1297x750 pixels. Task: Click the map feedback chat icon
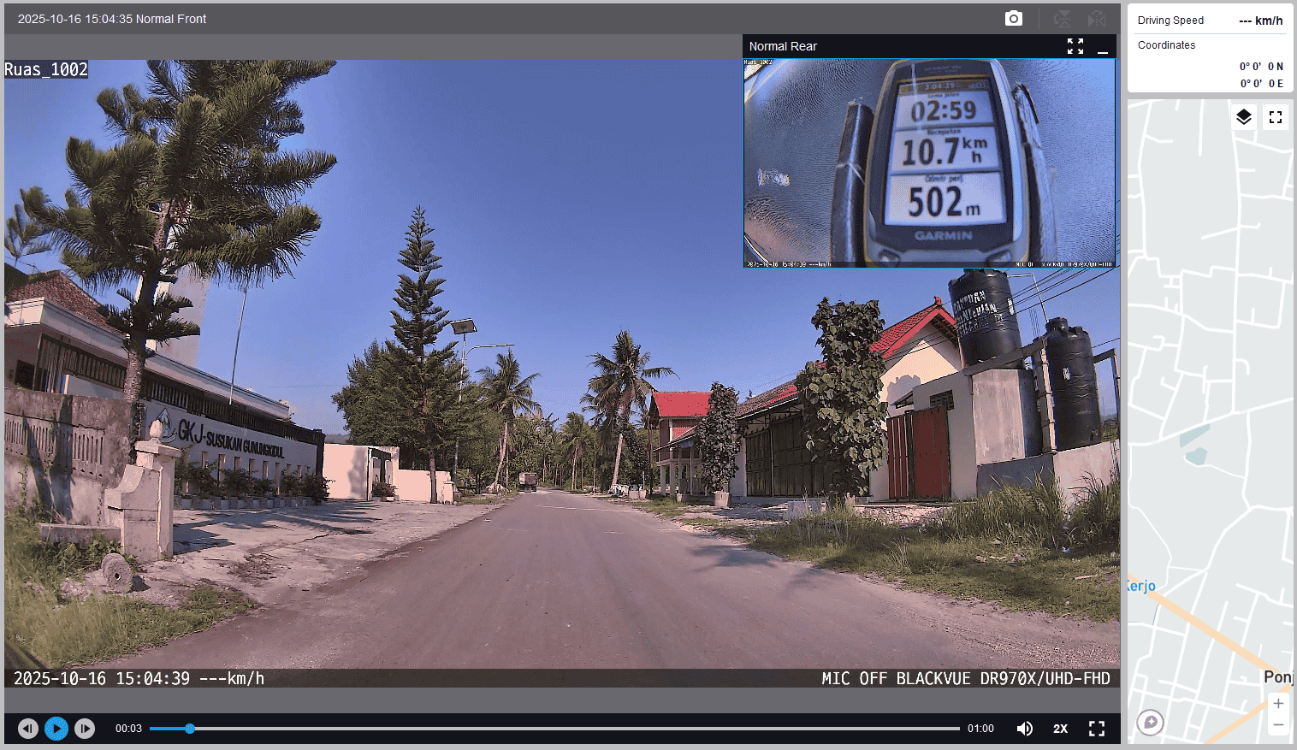1151,723
